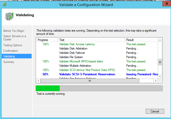Click the horizontal scrollbar thumb

pyautogui.click(x=90, y=81)
